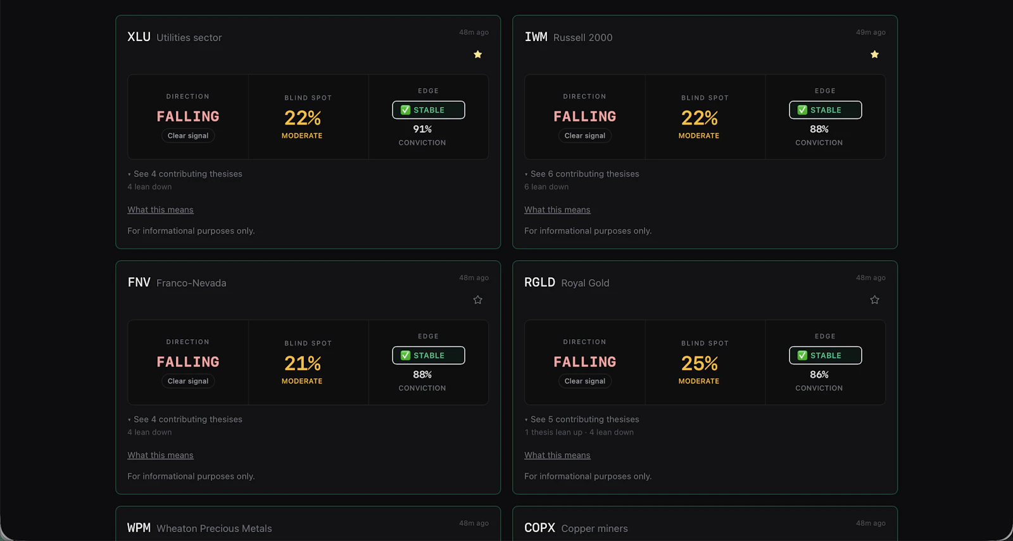Add RGLD Royal Gold to favorites

875,300
